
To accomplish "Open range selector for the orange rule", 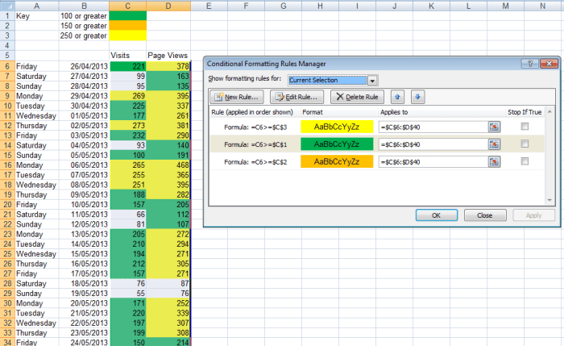I will (x=494, y=161).
